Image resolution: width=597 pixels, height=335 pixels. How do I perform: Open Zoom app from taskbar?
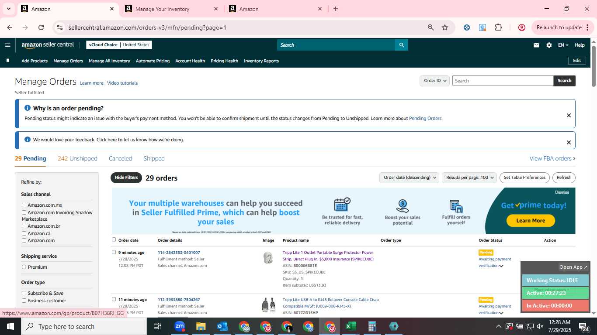pos(180,326)
